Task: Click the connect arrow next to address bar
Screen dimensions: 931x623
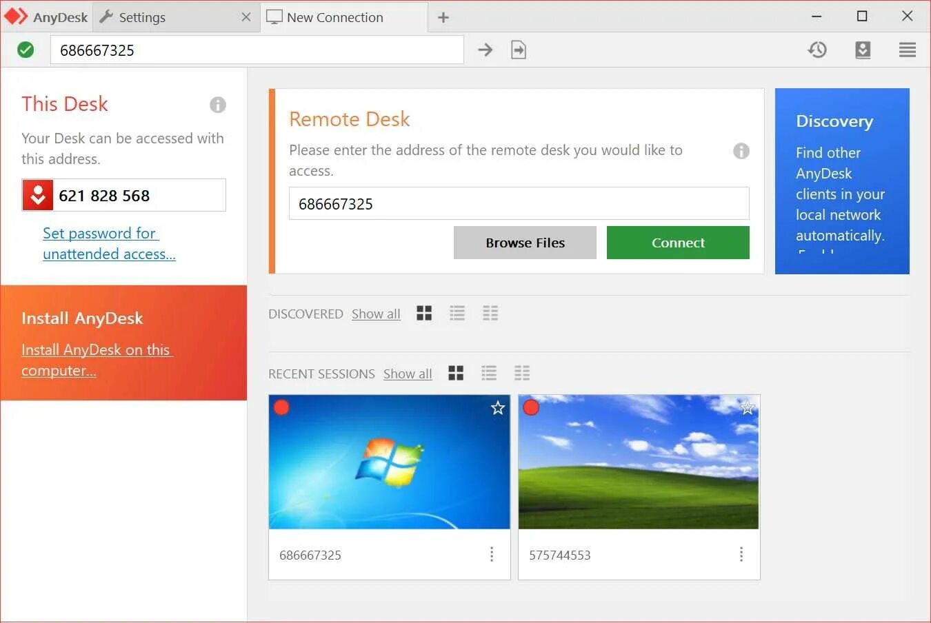Action: coord(485,50)
